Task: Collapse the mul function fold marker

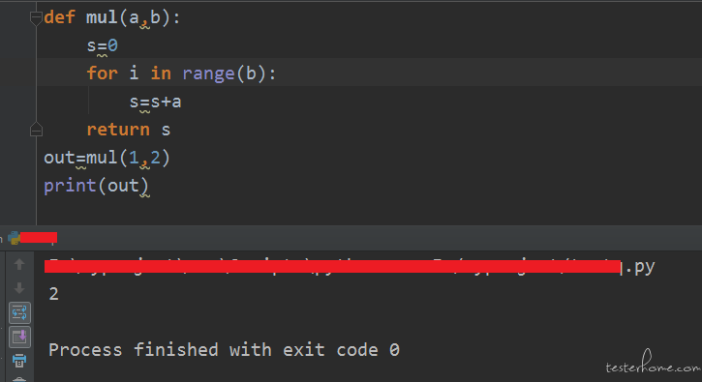Action: (36, 18)
